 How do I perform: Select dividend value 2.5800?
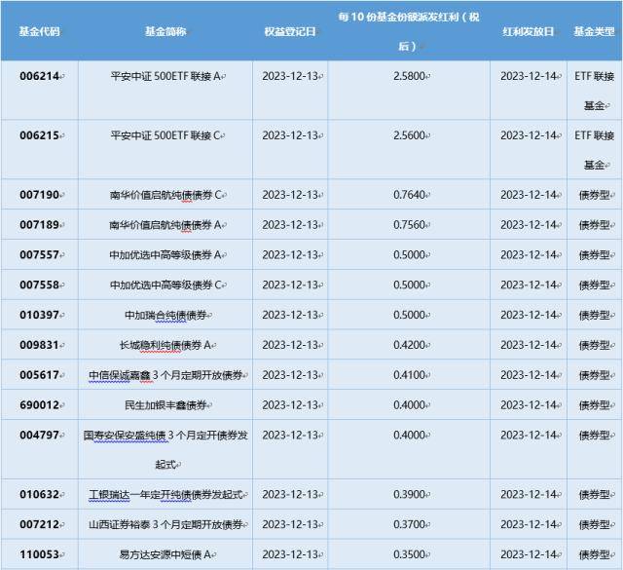coord(409,76)
